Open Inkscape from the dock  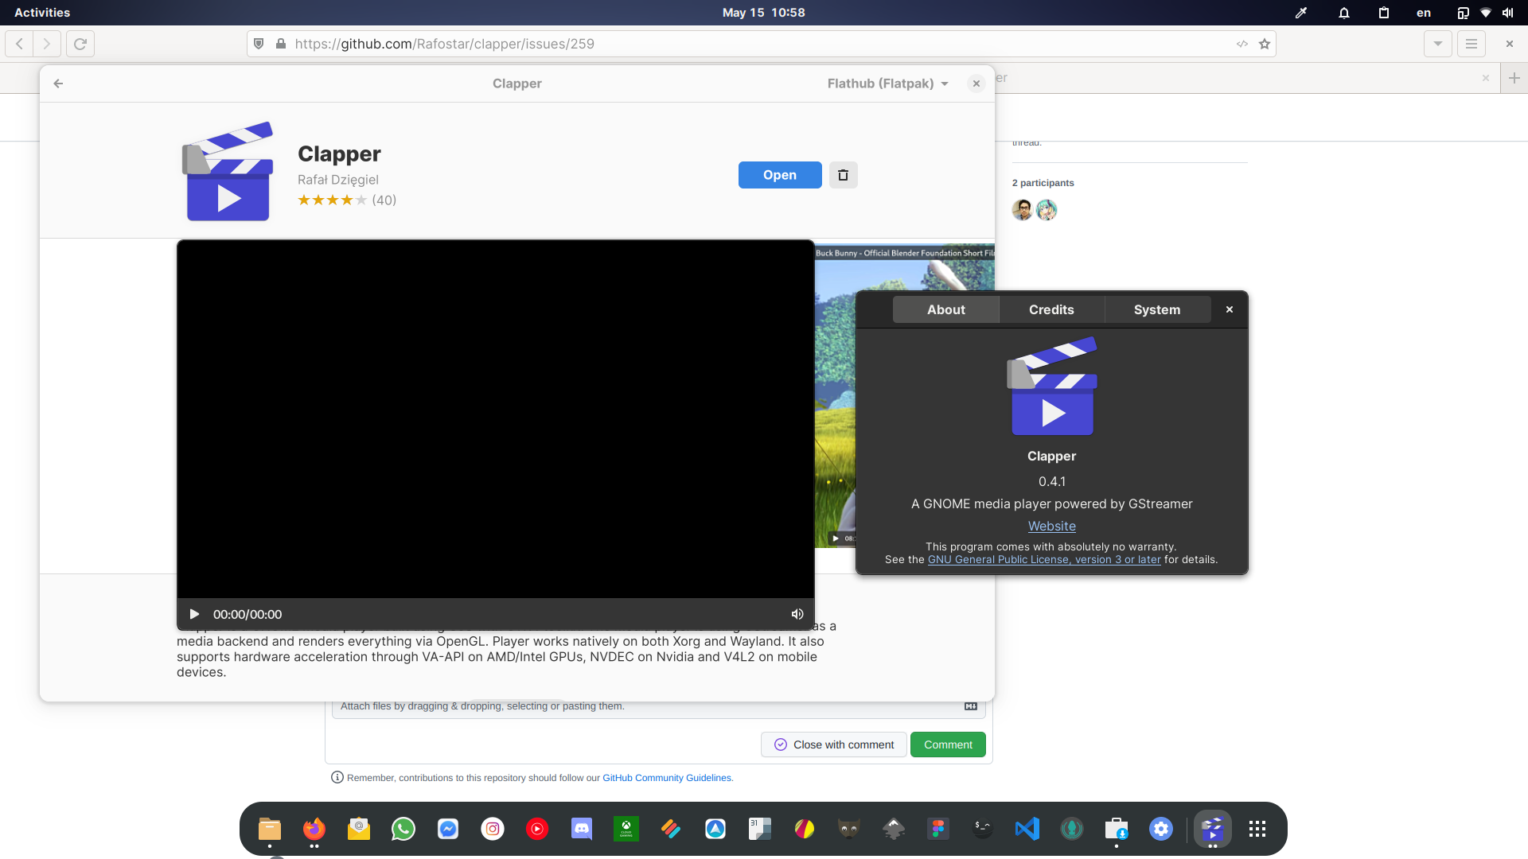(894, 829)
